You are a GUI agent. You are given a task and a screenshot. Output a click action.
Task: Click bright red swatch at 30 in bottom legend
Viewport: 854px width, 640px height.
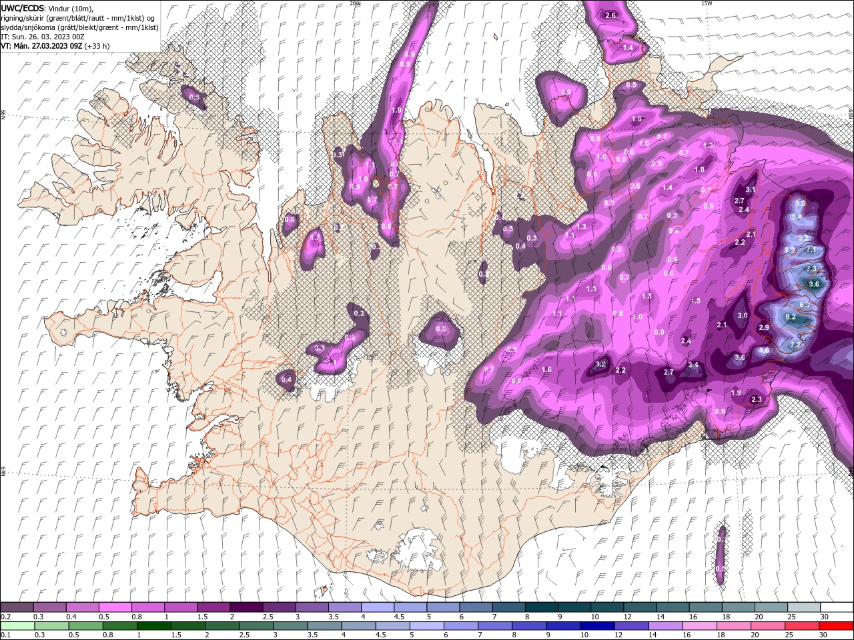pos(837,625)
